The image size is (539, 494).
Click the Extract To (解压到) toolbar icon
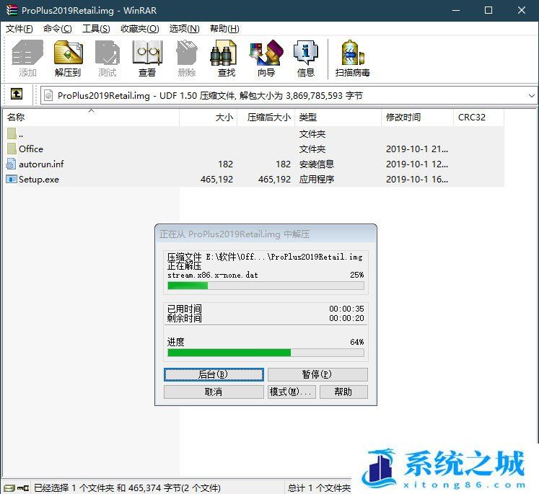click(68, 58)
